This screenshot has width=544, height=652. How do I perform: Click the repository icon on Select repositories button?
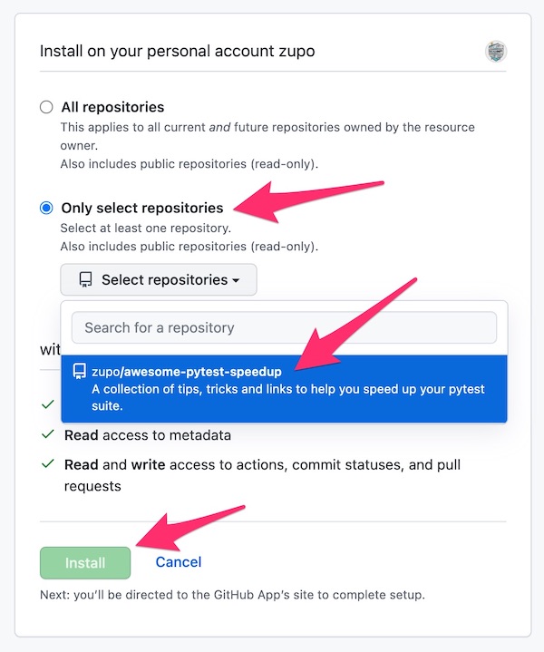click(x=86, y=280)
